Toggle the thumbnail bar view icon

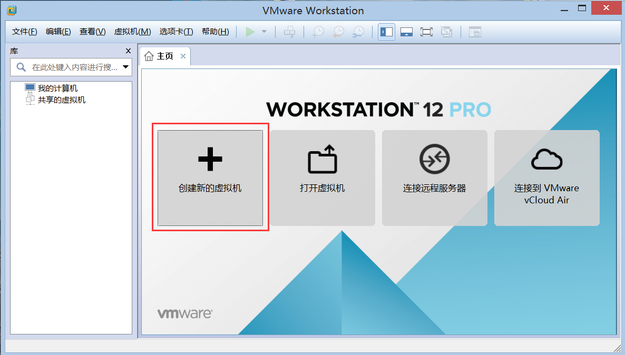[406, 32]
